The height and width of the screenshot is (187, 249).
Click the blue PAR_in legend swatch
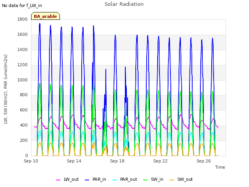pyautogui.click(x=87, y=180)
